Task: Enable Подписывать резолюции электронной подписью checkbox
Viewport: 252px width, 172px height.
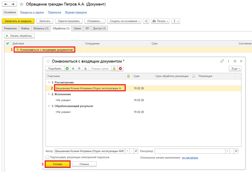Action: [47, 157]
